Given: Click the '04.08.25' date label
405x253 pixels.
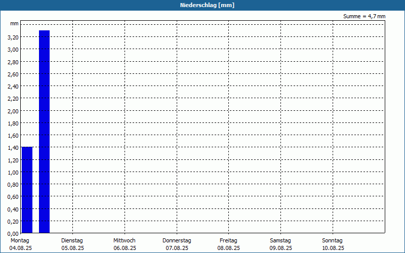Looking at the screenshot, I should pos(21,248).
